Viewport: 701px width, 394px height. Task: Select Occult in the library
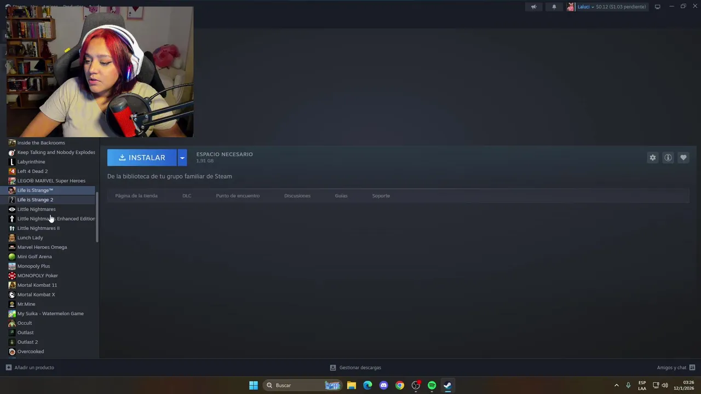(x=25, y=323)
